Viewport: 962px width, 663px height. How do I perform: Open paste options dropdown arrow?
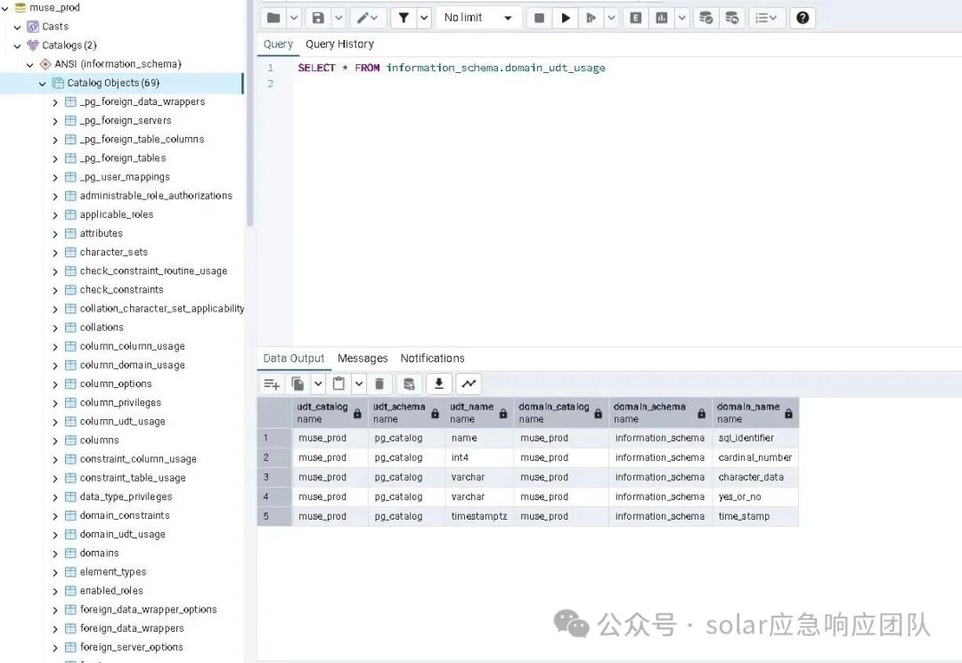pyautogui.click(x=359, y=384)
